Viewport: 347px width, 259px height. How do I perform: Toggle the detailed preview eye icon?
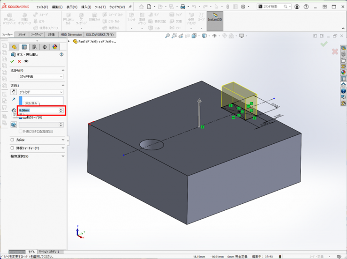click(26, 61)
